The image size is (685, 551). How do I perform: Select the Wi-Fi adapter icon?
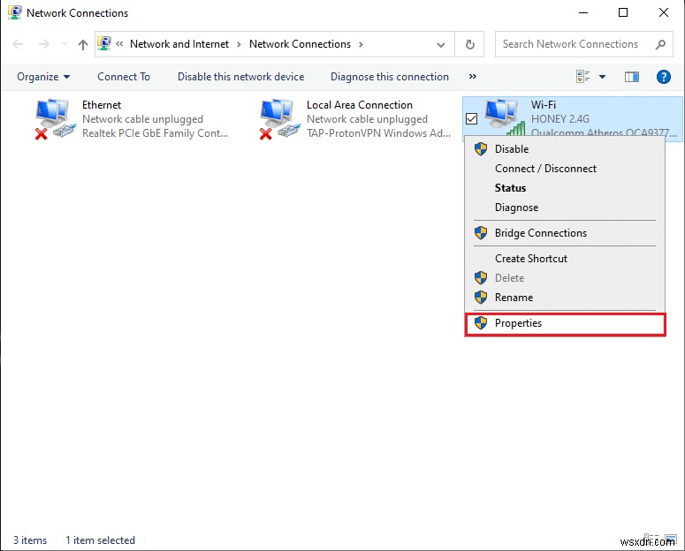[505, 117]
